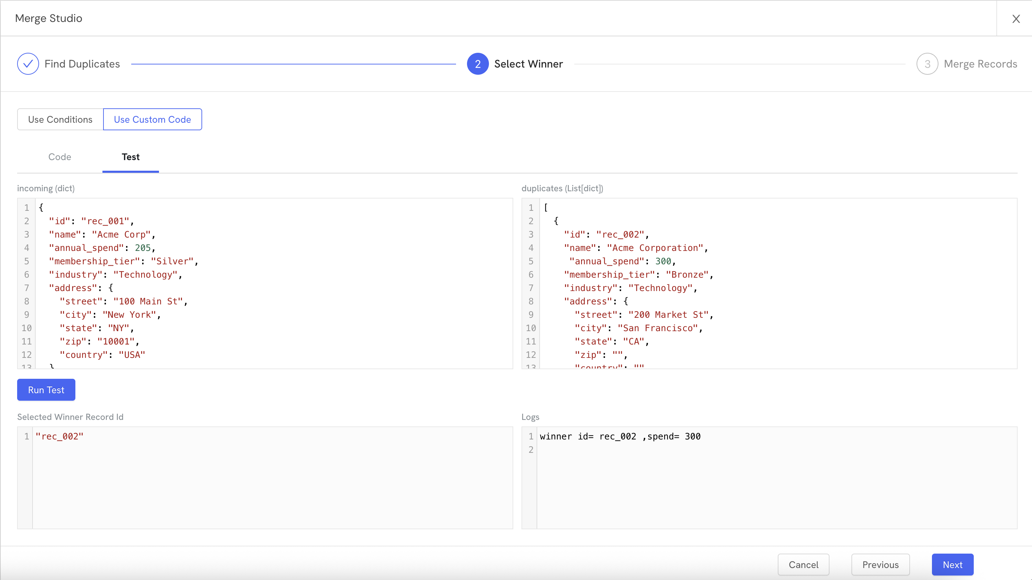Click the "San Francisco" city value
The image size is (1032, 580).
tap(658, 328)
